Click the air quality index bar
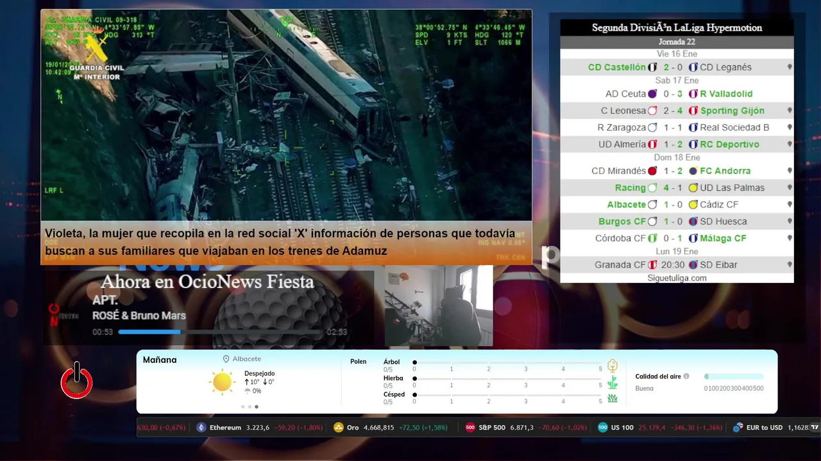 coord(734,376)
